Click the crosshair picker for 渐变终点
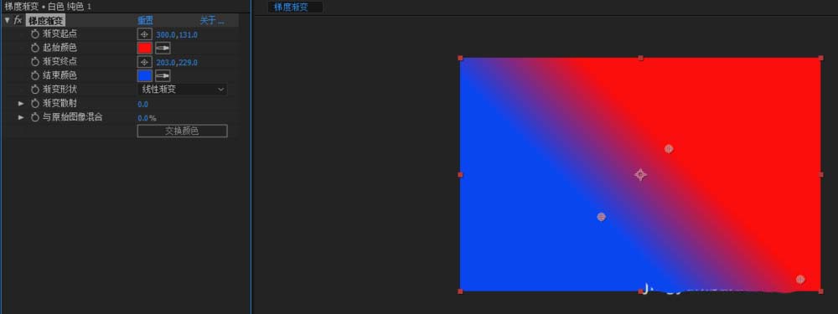The image size is (838, 314). 144,62
